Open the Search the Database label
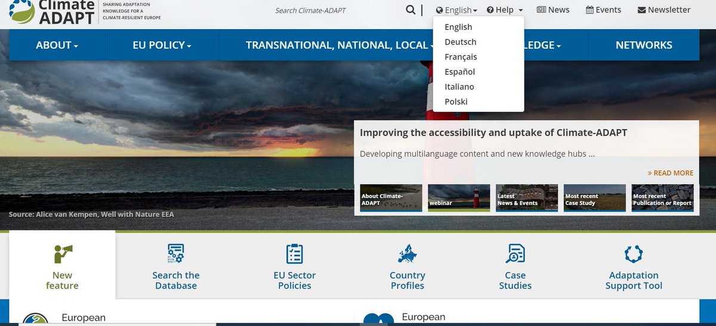Screen dimensions: 716x326 point(176,280)
